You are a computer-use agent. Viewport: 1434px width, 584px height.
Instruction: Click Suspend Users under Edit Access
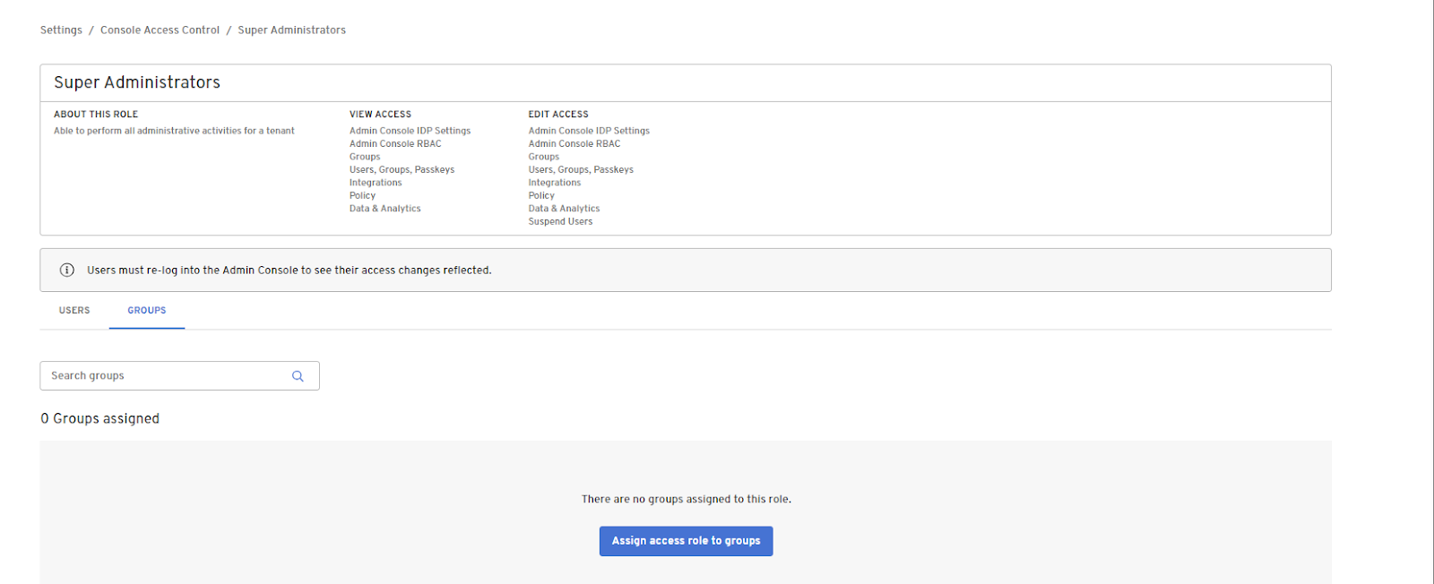point(560,221)
